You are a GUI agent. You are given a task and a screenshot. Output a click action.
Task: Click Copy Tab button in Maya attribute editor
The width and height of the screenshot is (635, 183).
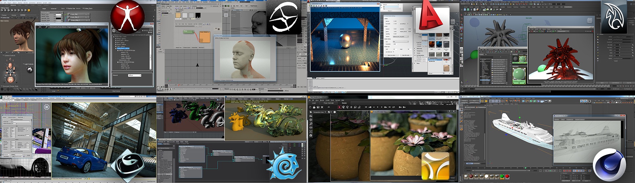point(629,83)
